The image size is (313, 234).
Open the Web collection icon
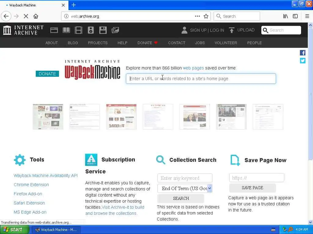pyautogui.click(x=54, y=30)
